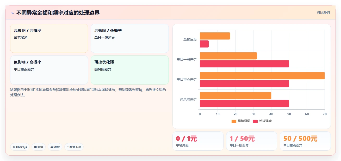Click the orange 高风险差异 bar
This screenshot has height=161, width=341.
point(235,95)
